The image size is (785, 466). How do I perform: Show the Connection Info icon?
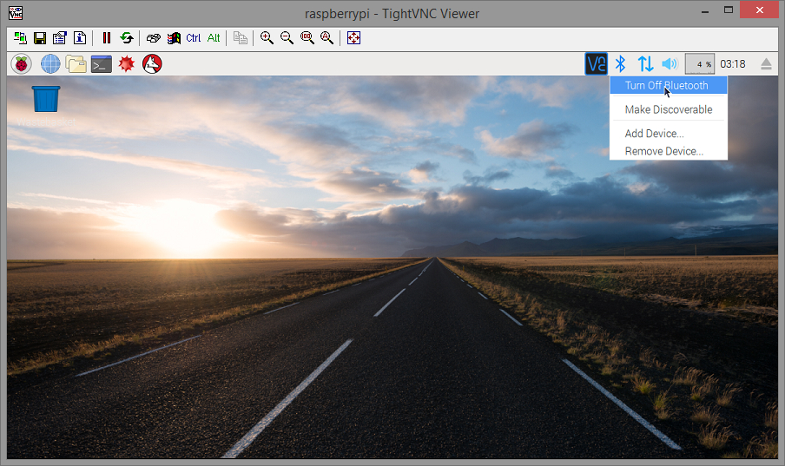[x=80, y=38]
